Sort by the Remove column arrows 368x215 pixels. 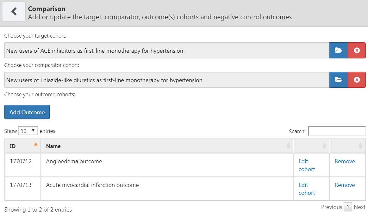tap(360, 146)
